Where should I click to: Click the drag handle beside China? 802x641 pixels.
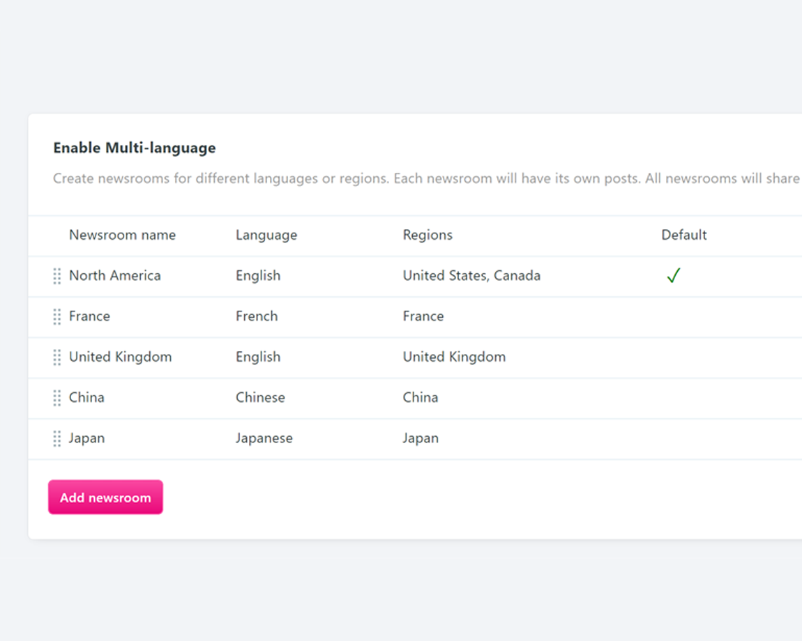[x=57, y=398]
